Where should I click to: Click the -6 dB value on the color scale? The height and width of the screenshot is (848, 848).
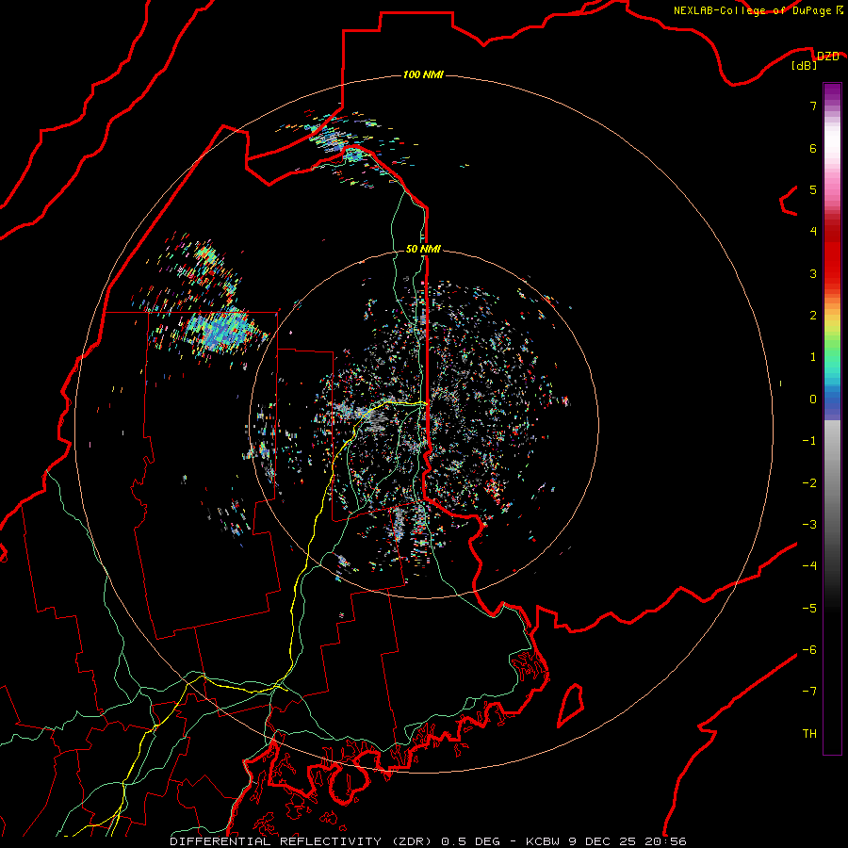[809, 650]
